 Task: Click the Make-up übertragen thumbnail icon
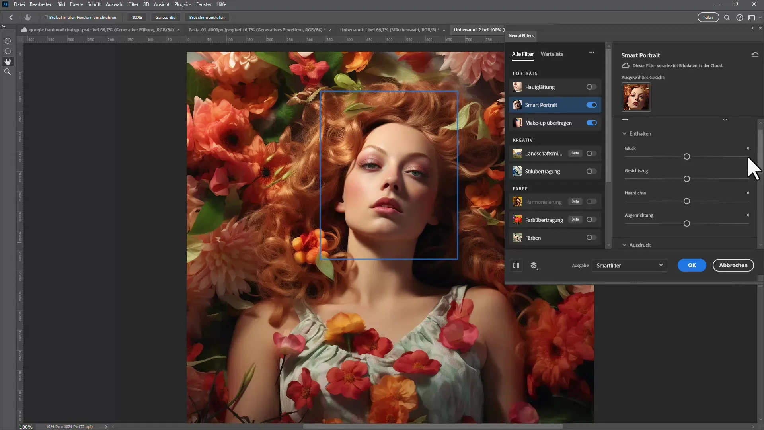(x=517, y=123)
